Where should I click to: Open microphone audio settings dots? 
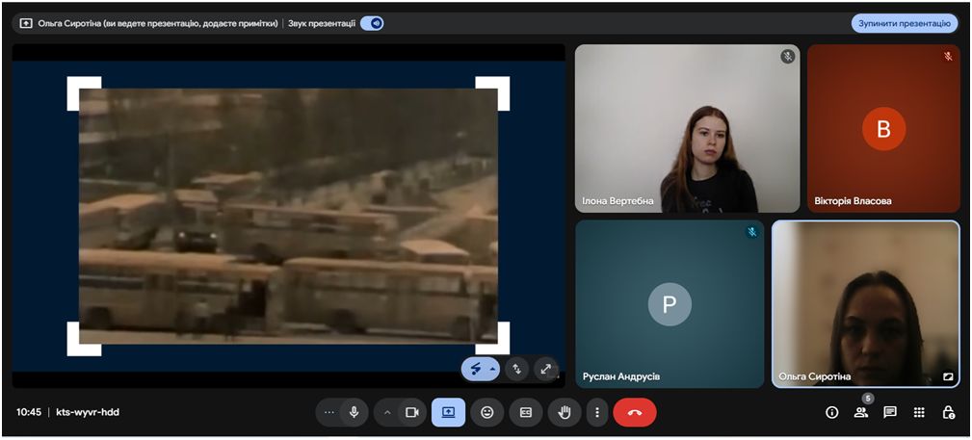[329, 412]
